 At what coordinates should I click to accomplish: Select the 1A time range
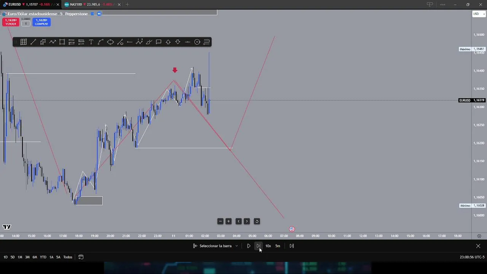(x=51, y=257)
